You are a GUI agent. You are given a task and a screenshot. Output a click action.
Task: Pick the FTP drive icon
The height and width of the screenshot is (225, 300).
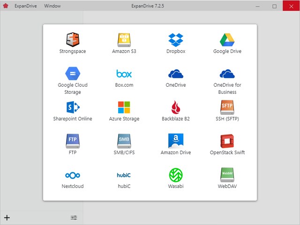click(x=73, y=141)
